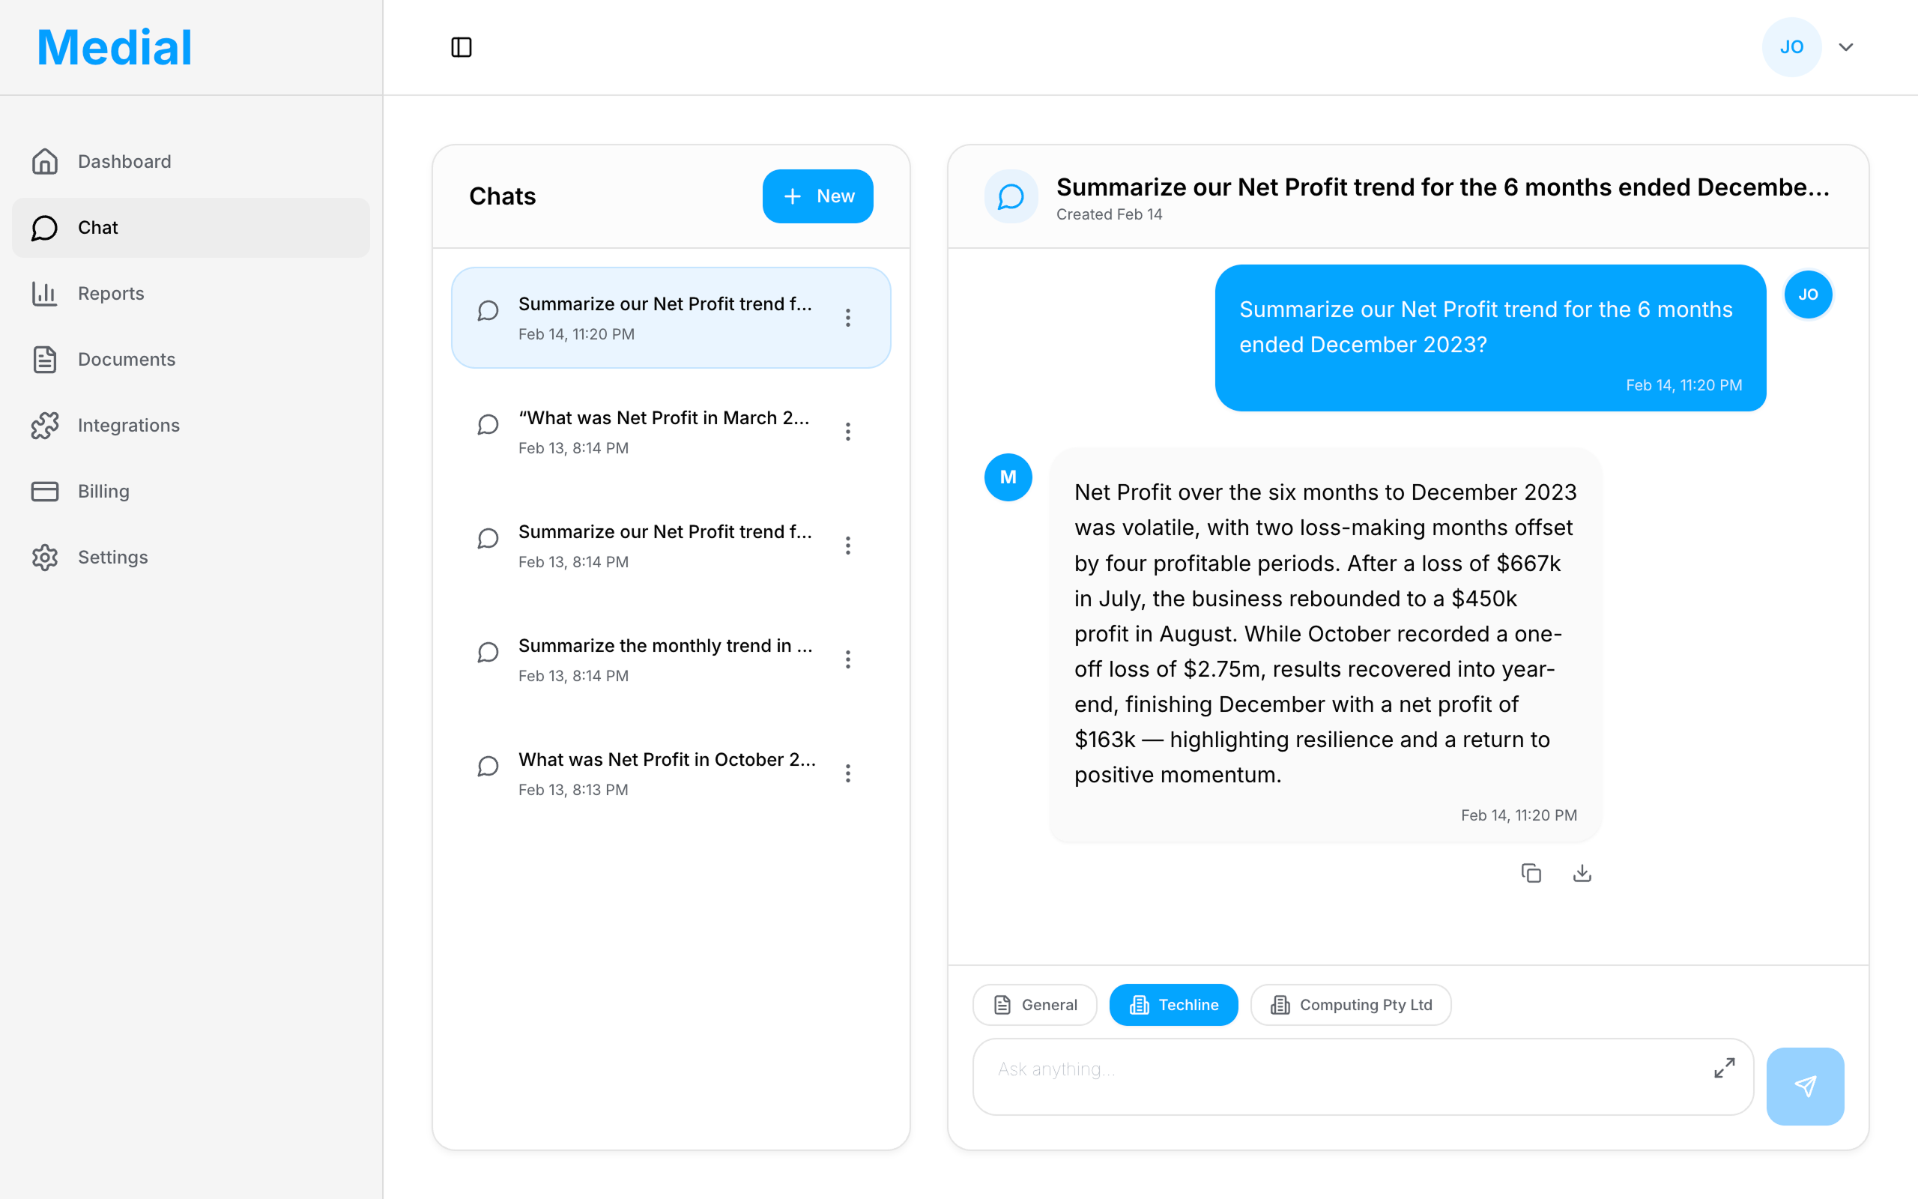Viewport: 1918px width, 1199px height.
Task: Open options menu for the October Net Profit chat
Action: pyautogui.click(x=849, y=773)
